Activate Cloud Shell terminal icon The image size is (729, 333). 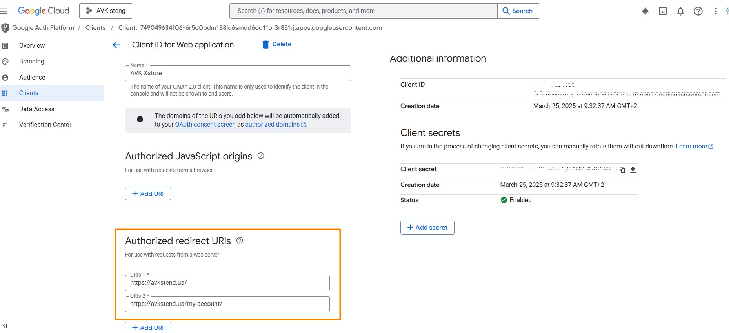coord(663,11)
